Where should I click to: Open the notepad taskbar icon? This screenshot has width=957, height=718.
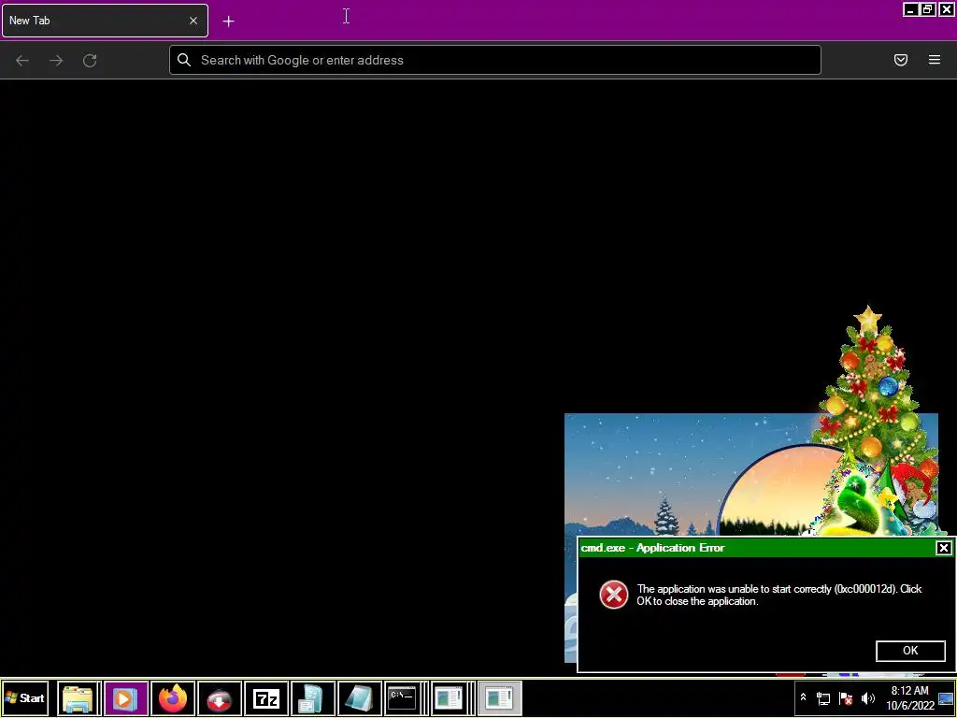360,698
